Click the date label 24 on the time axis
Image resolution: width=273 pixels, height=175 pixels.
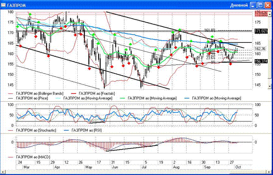click(x=20, y=162)
